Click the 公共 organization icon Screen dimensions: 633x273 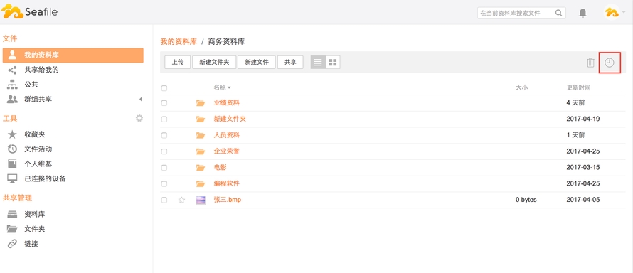click(13, 85)
